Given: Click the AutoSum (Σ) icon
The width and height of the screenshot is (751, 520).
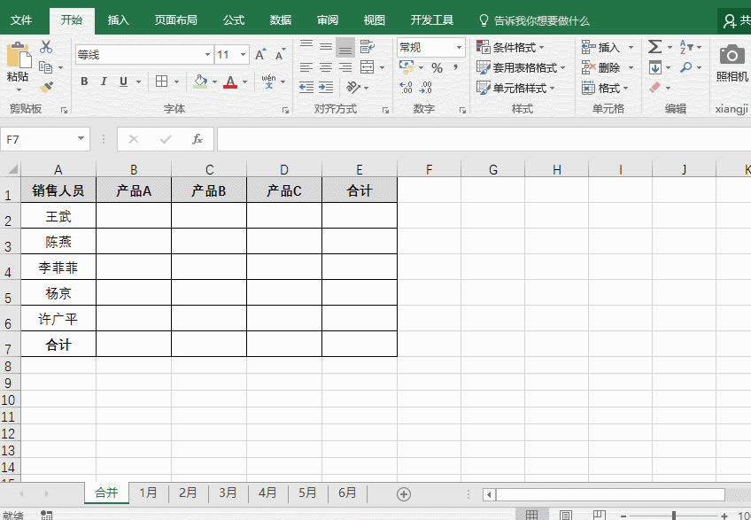Looking at the screenshot, I should 655,46.
